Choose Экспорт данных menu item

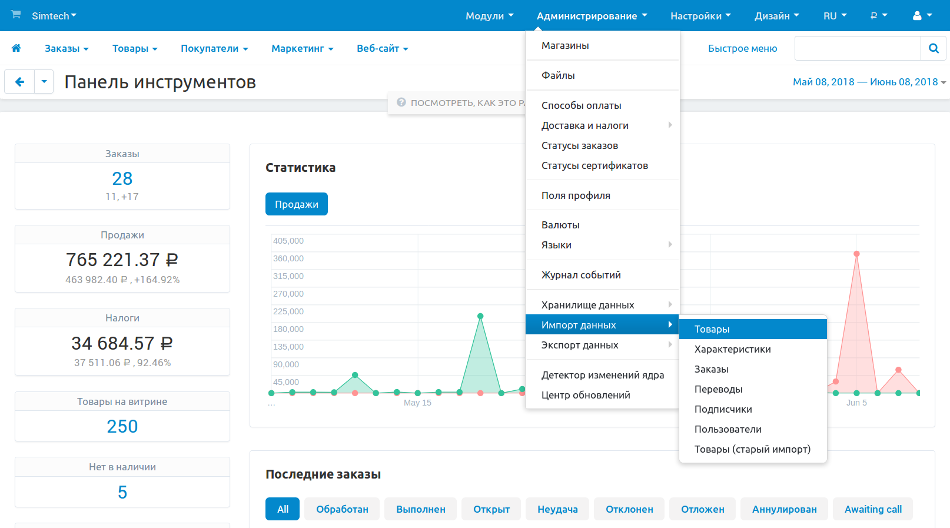(580, 345)
